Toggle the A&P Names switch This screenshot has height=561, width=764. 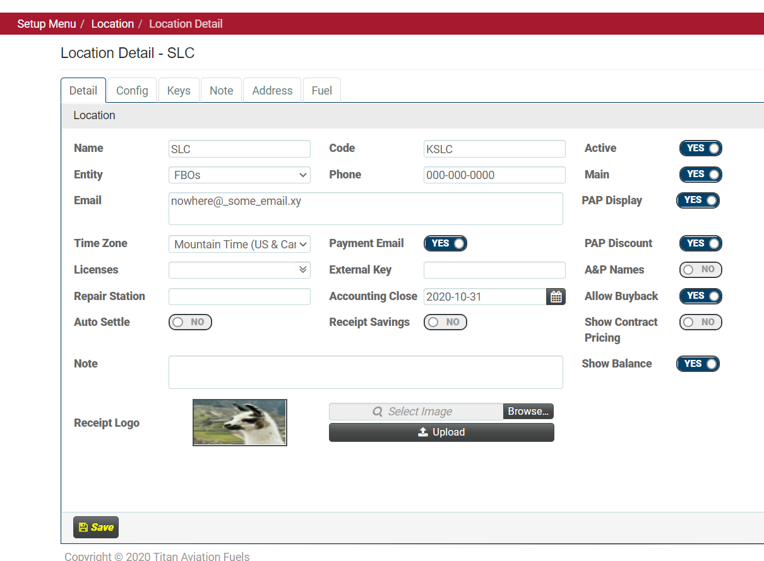(700, 270)
